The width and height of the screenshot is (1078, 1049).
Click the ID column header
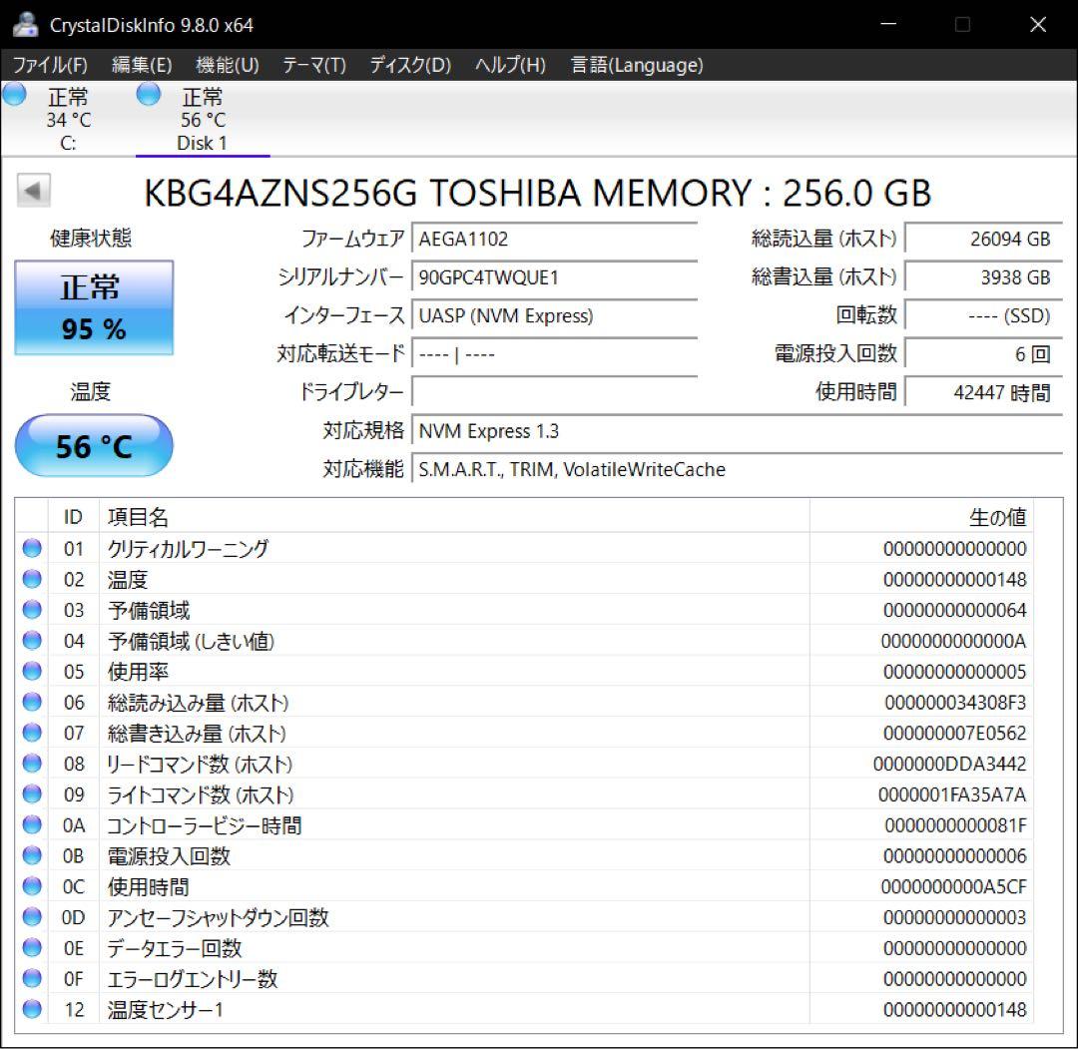74,517
